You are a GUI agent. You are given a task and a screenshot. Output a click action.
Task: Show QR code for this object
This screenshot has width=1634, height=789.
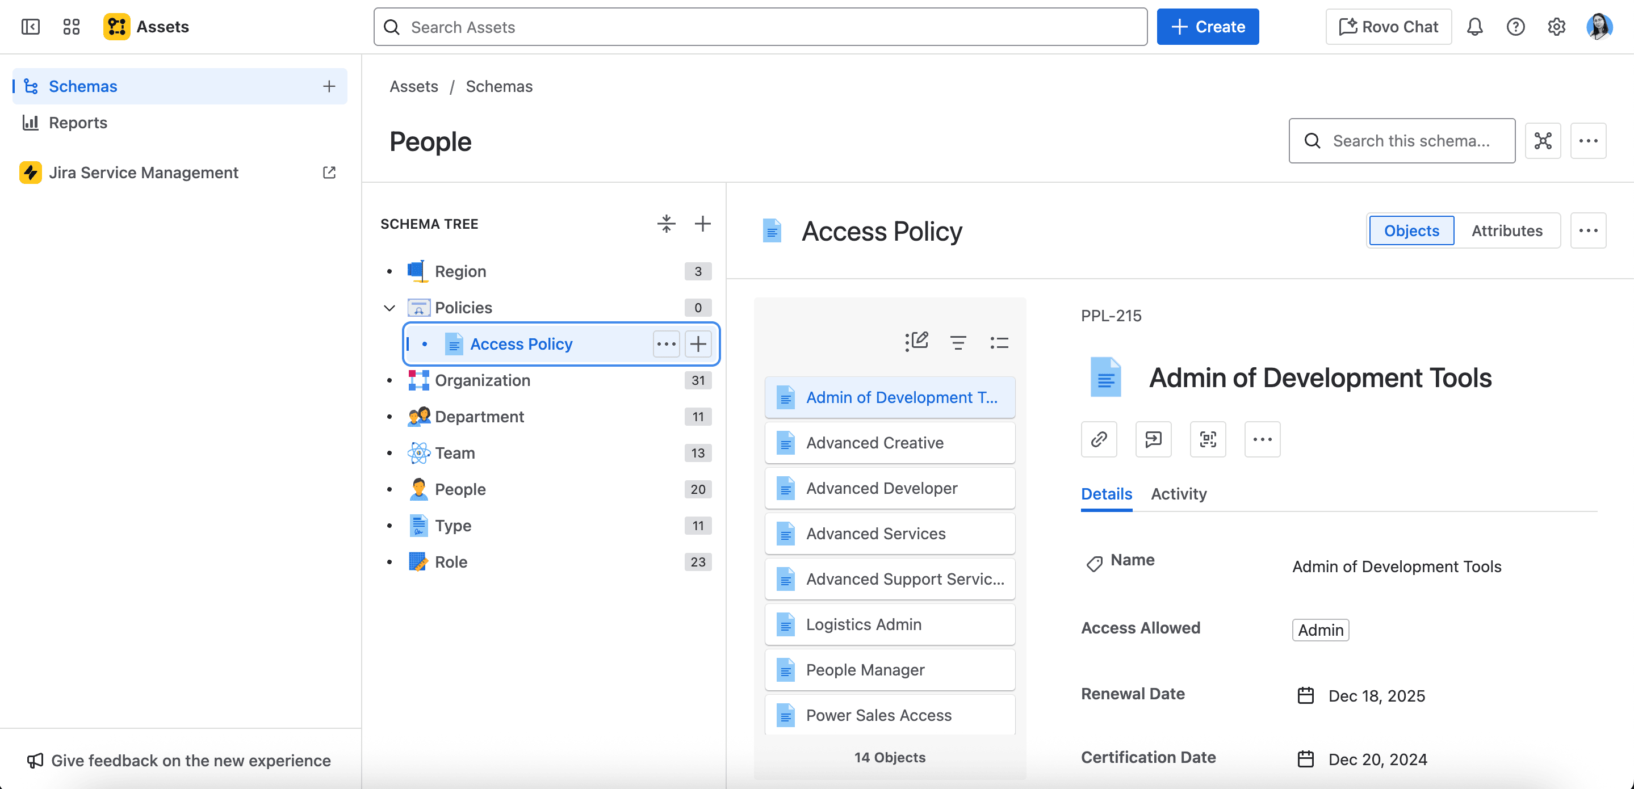click(1208, 439)
